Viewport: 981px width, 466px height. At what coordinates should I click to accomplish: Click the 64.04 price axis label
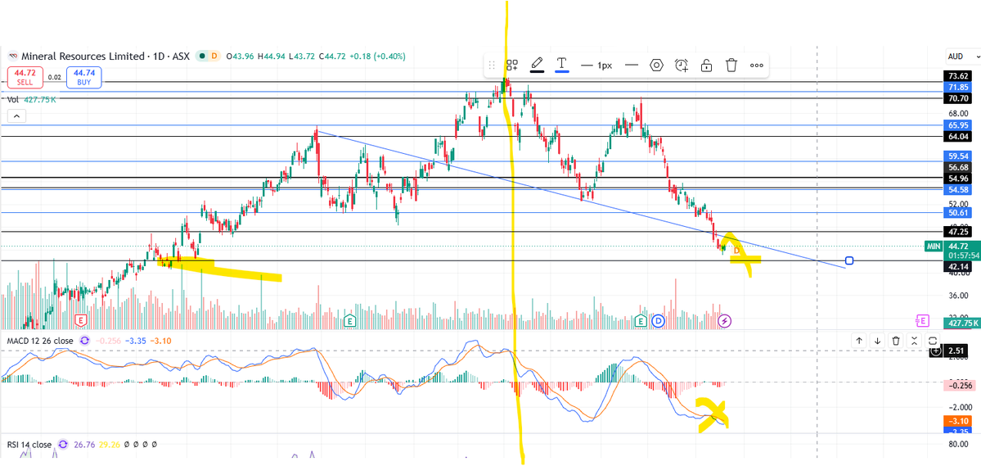click(957, 137)
